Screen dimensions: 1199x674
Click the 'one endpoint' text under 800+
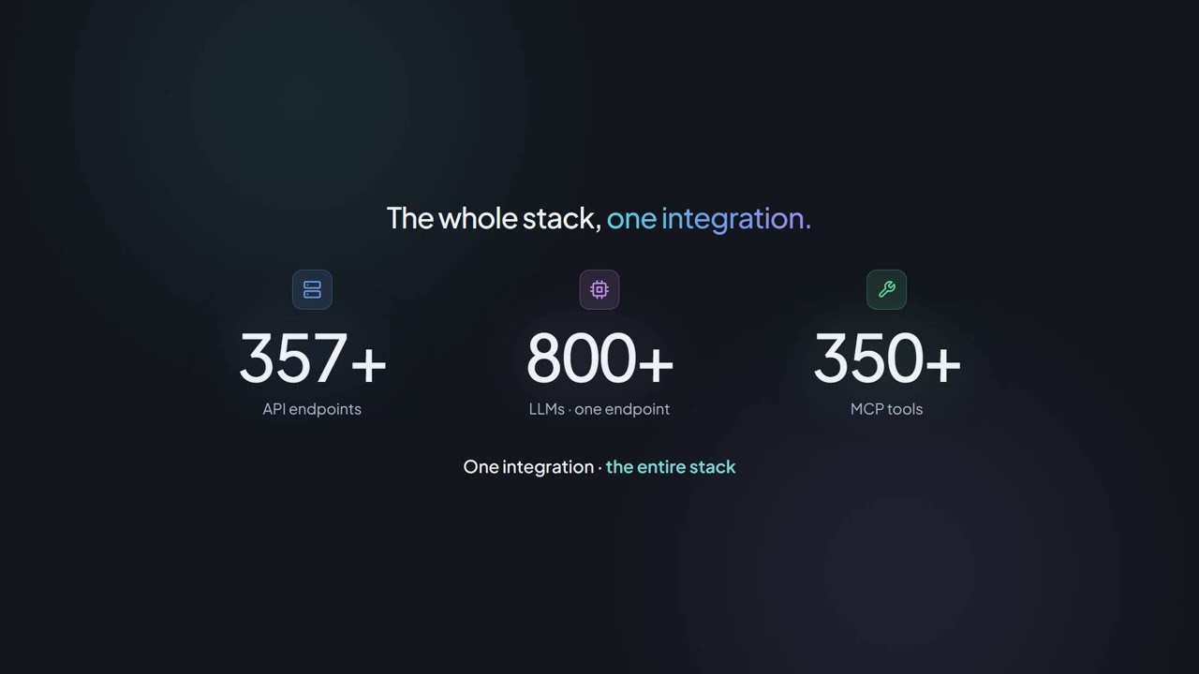tap(622, 409)
